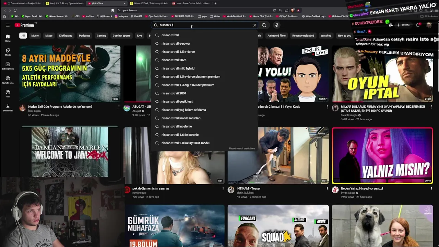Open YouTube Music in the sidebar
439x247 pixels.
pos(8,80)
